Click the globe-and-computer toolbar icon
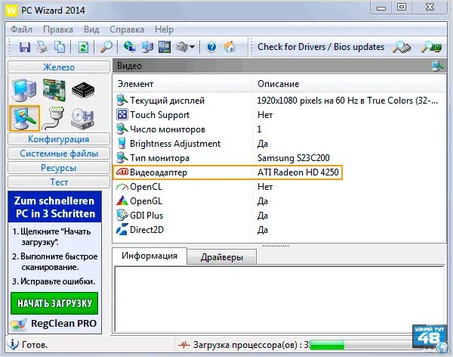 130,47
